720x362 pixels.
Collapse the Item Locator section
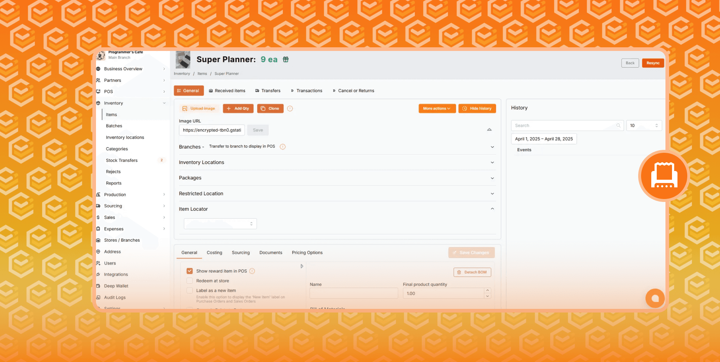tap(492, 208)
